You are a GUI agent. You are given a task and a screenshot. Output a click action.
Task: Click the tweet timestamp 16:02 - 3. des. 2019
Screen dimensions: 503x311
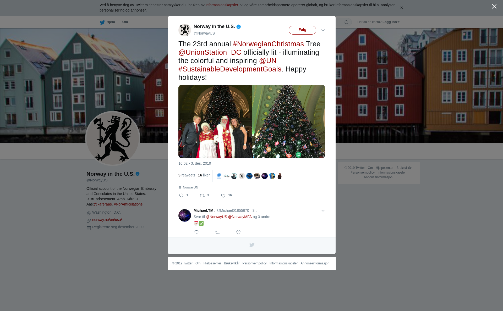[195, 163]
